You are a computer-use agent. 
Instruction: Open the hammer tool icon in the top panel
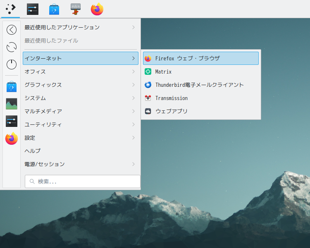(76, 9)
